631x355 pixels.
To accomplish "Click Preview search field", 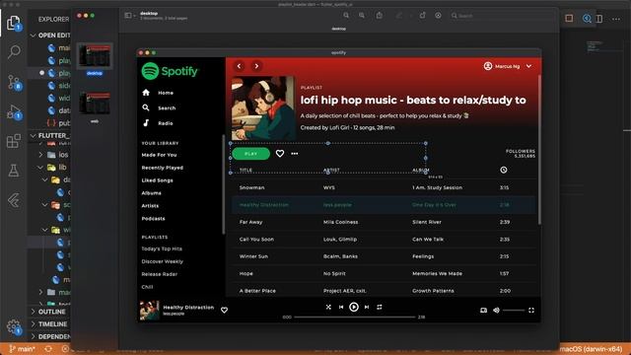I will (501, 16).
